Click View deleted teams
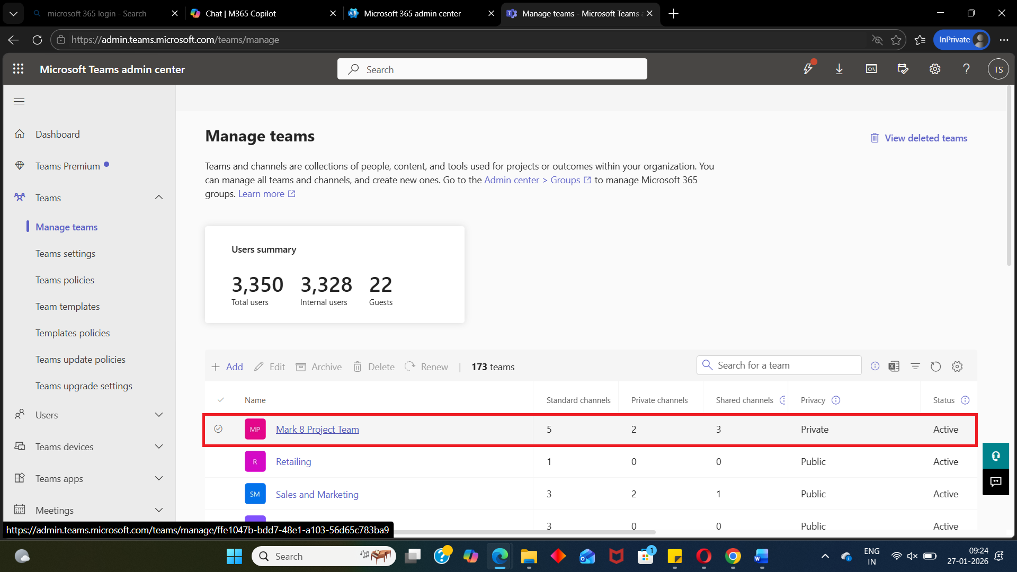The height and width of the screenshot is (572, 1017). pyautogui.click(x=926, y=138)
